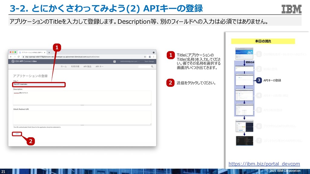
Task: Click the step 4 flow thumbnail
Action: tap(244, 95)
